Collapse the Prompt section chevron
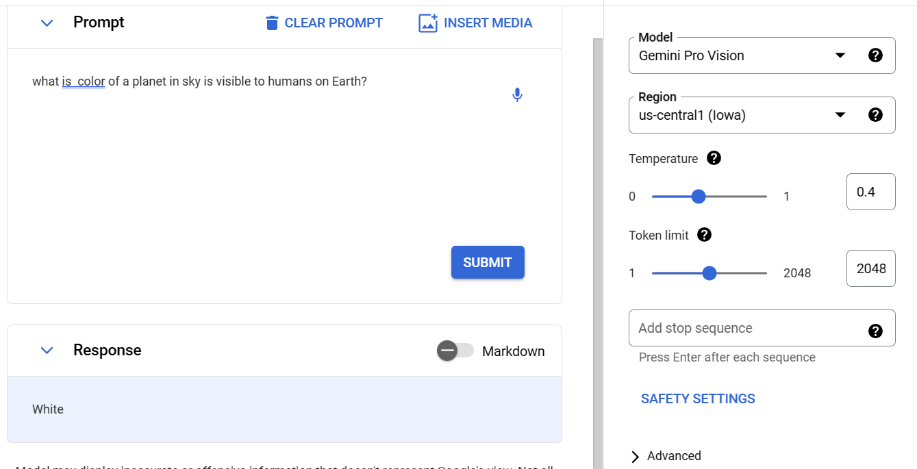 click(47, 23)
